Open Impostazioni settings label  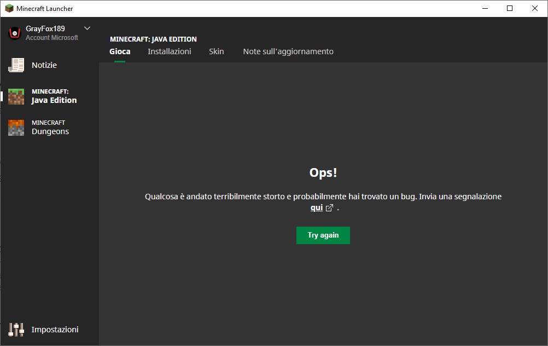pyautogui.click(x=55, y=330)
